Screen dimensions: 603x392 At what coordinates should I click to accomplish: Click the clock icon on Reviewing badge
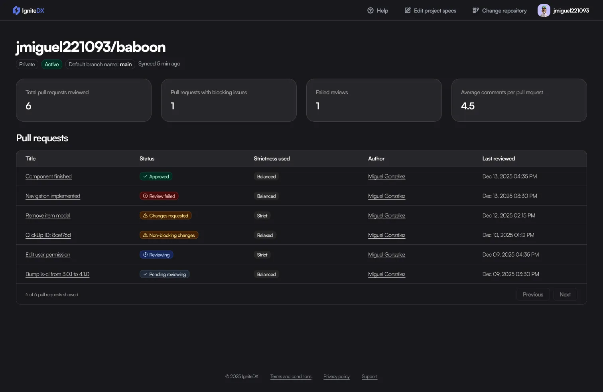146,254
